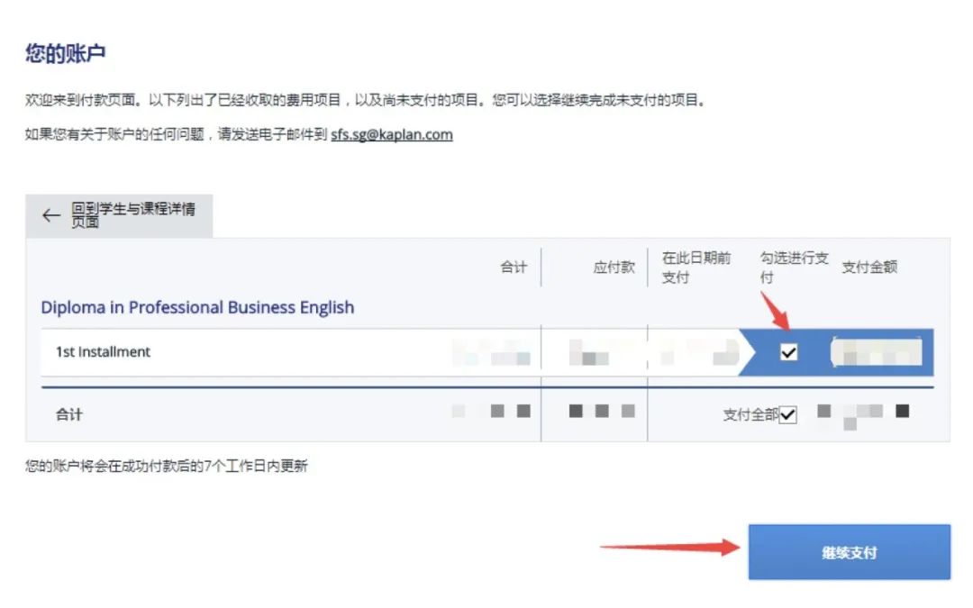The image size is (973, 608).
Task: Click the 在此日期前支付 column header
Action: 694,267
